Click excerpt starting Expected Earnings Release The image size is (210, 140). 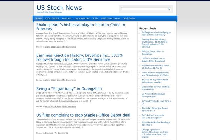(x=83, y=69)
